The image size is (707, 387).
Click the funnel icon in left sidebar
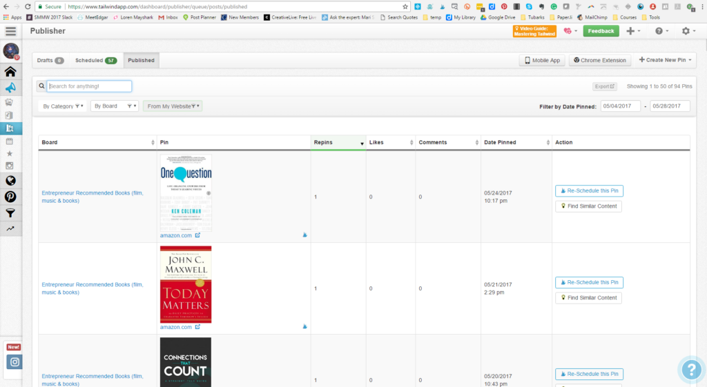tap(10, 213)
